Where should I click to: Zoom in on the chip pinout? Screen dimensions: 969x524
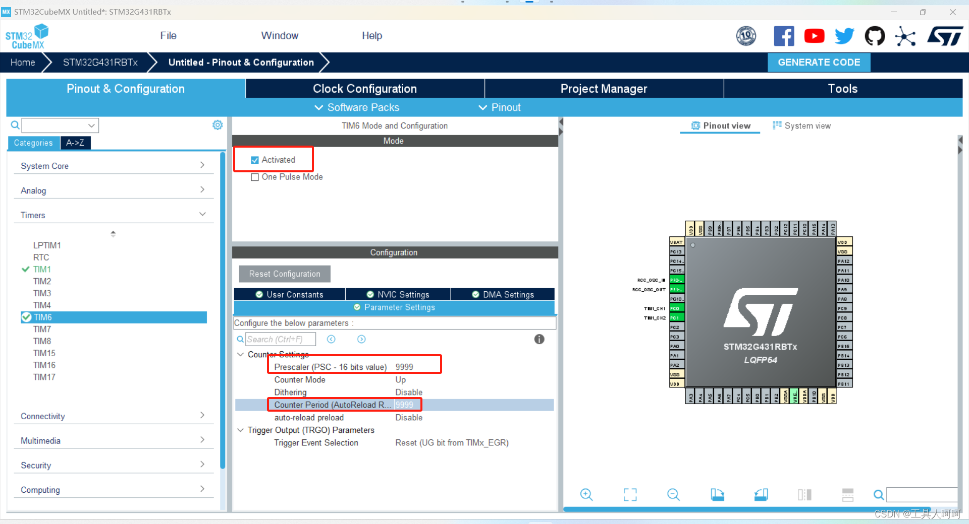[x=586, y=495]
